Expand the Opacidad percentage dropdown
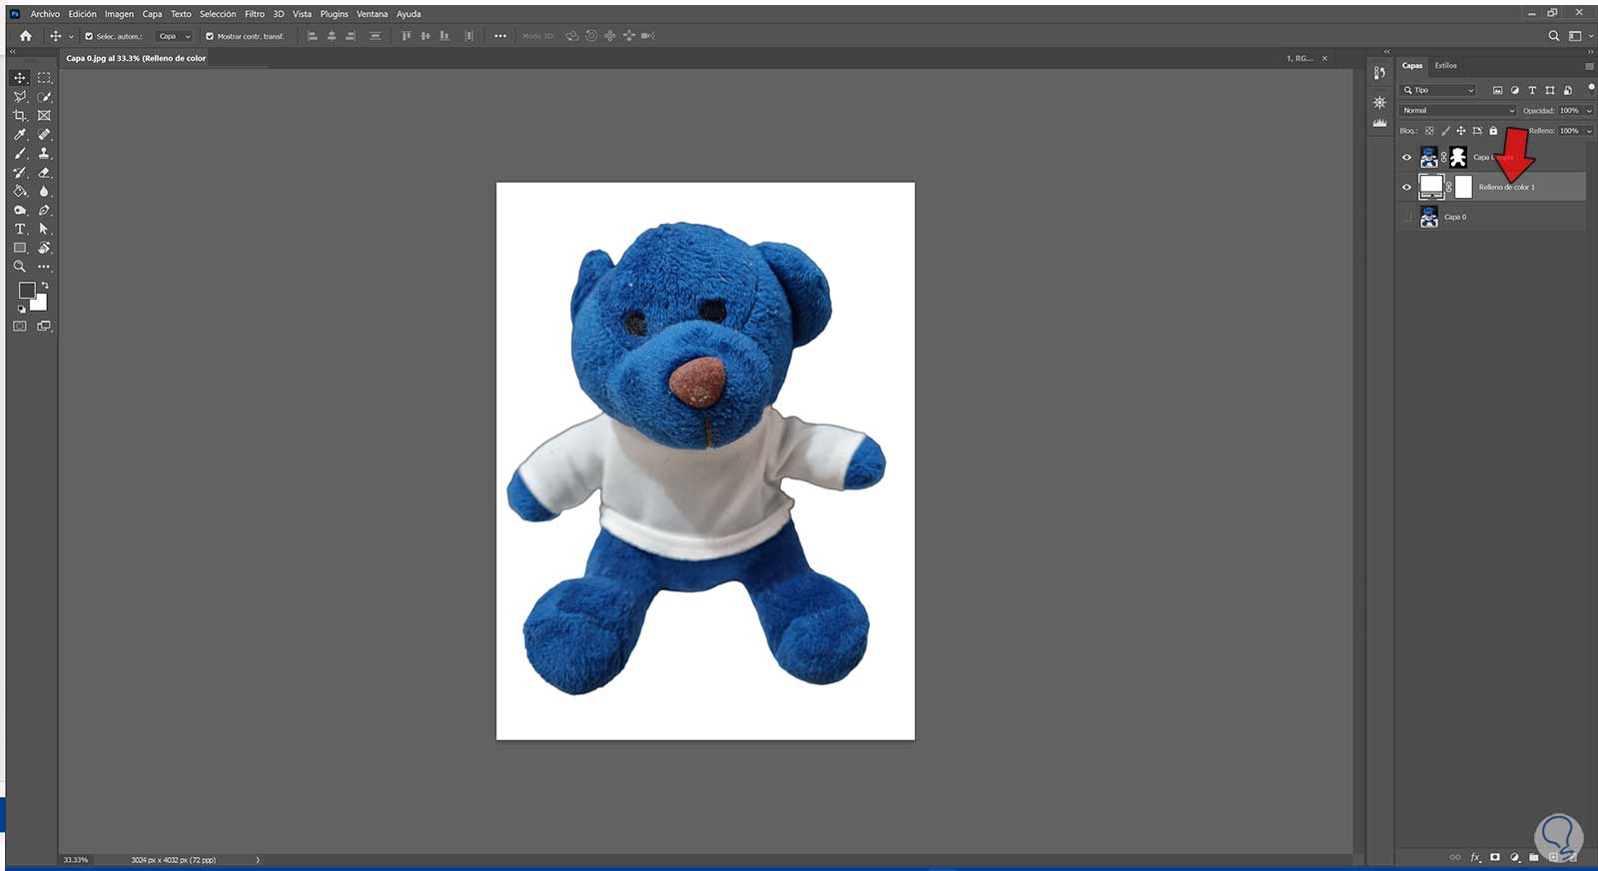This screenshot has width=1598, height=871. point(1589,111)
